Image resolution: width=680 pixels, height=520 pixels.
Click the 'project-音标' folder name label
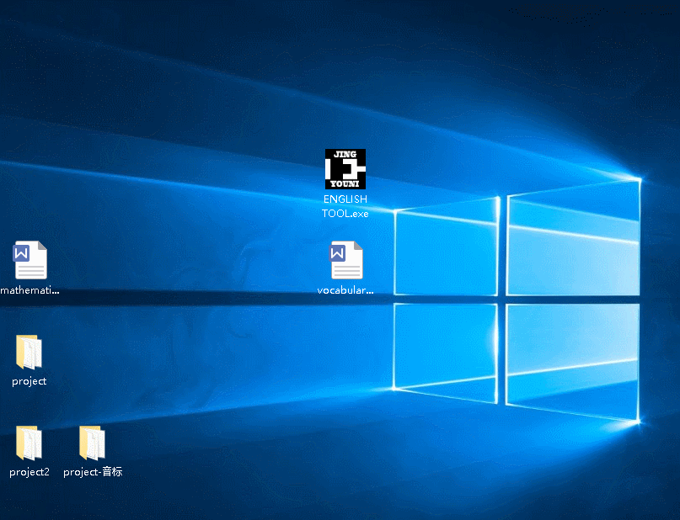93,472
